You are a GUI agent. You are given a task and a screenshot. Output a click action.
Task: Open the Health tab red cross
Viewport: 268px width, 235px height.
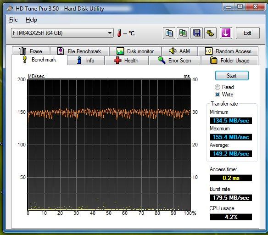click(117, 60)
